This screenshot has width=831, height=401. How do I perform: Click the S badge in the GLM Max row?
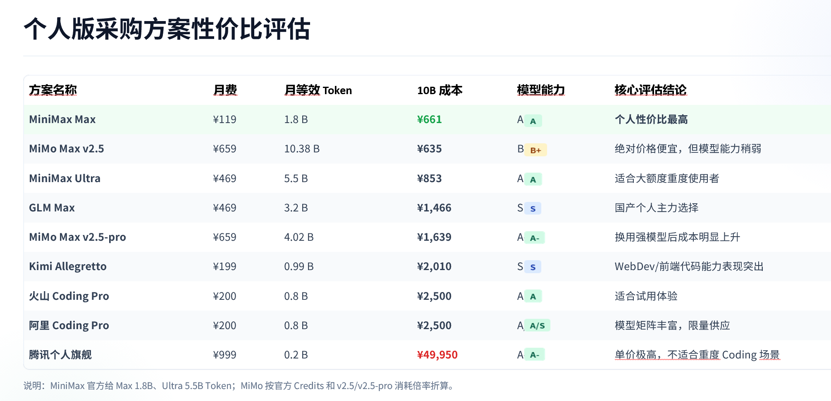pyautogui.click(x=533, y=209)
